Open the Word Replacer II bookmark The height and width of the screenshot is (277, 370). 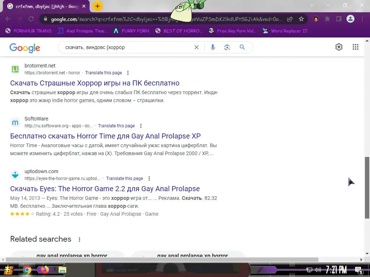pyautogui.click(x=285, y=31)
